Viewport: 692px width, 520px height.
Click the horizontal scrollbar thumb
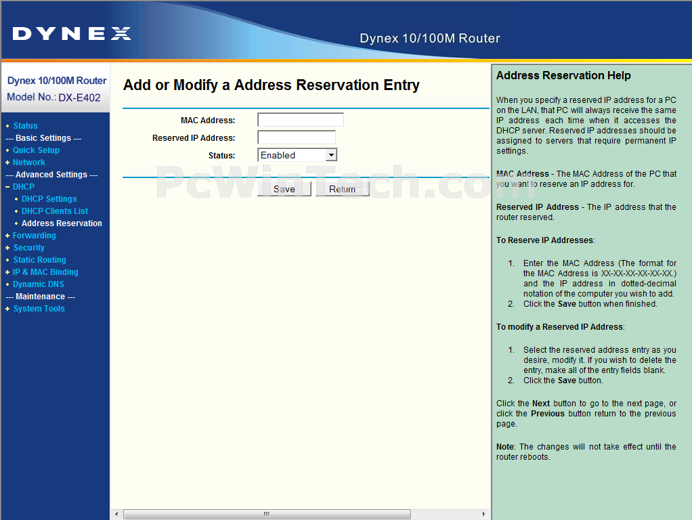[x=267, y=515]
